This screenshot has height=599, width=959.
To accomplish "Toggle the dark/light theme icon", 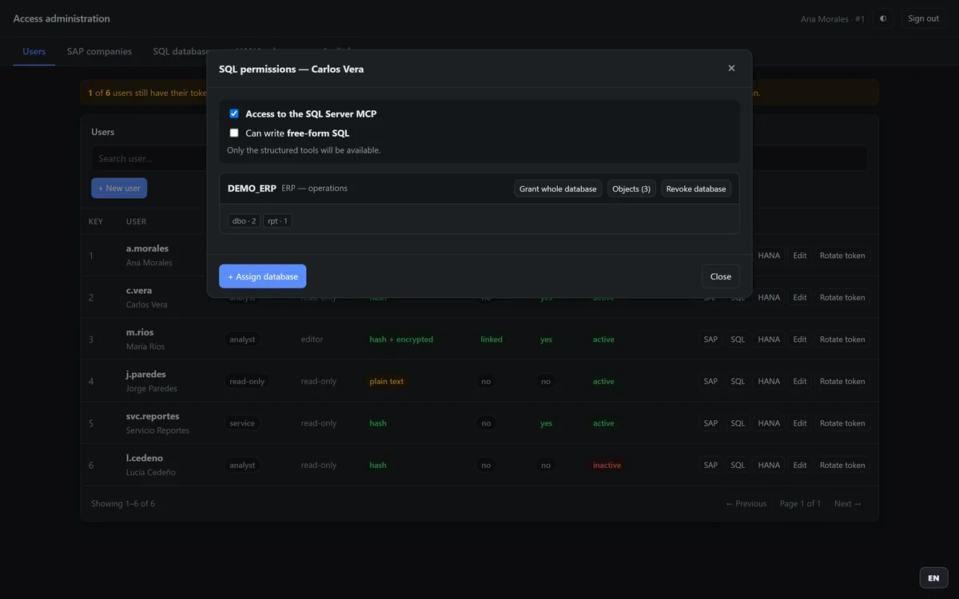I will (x=883, y=18).
